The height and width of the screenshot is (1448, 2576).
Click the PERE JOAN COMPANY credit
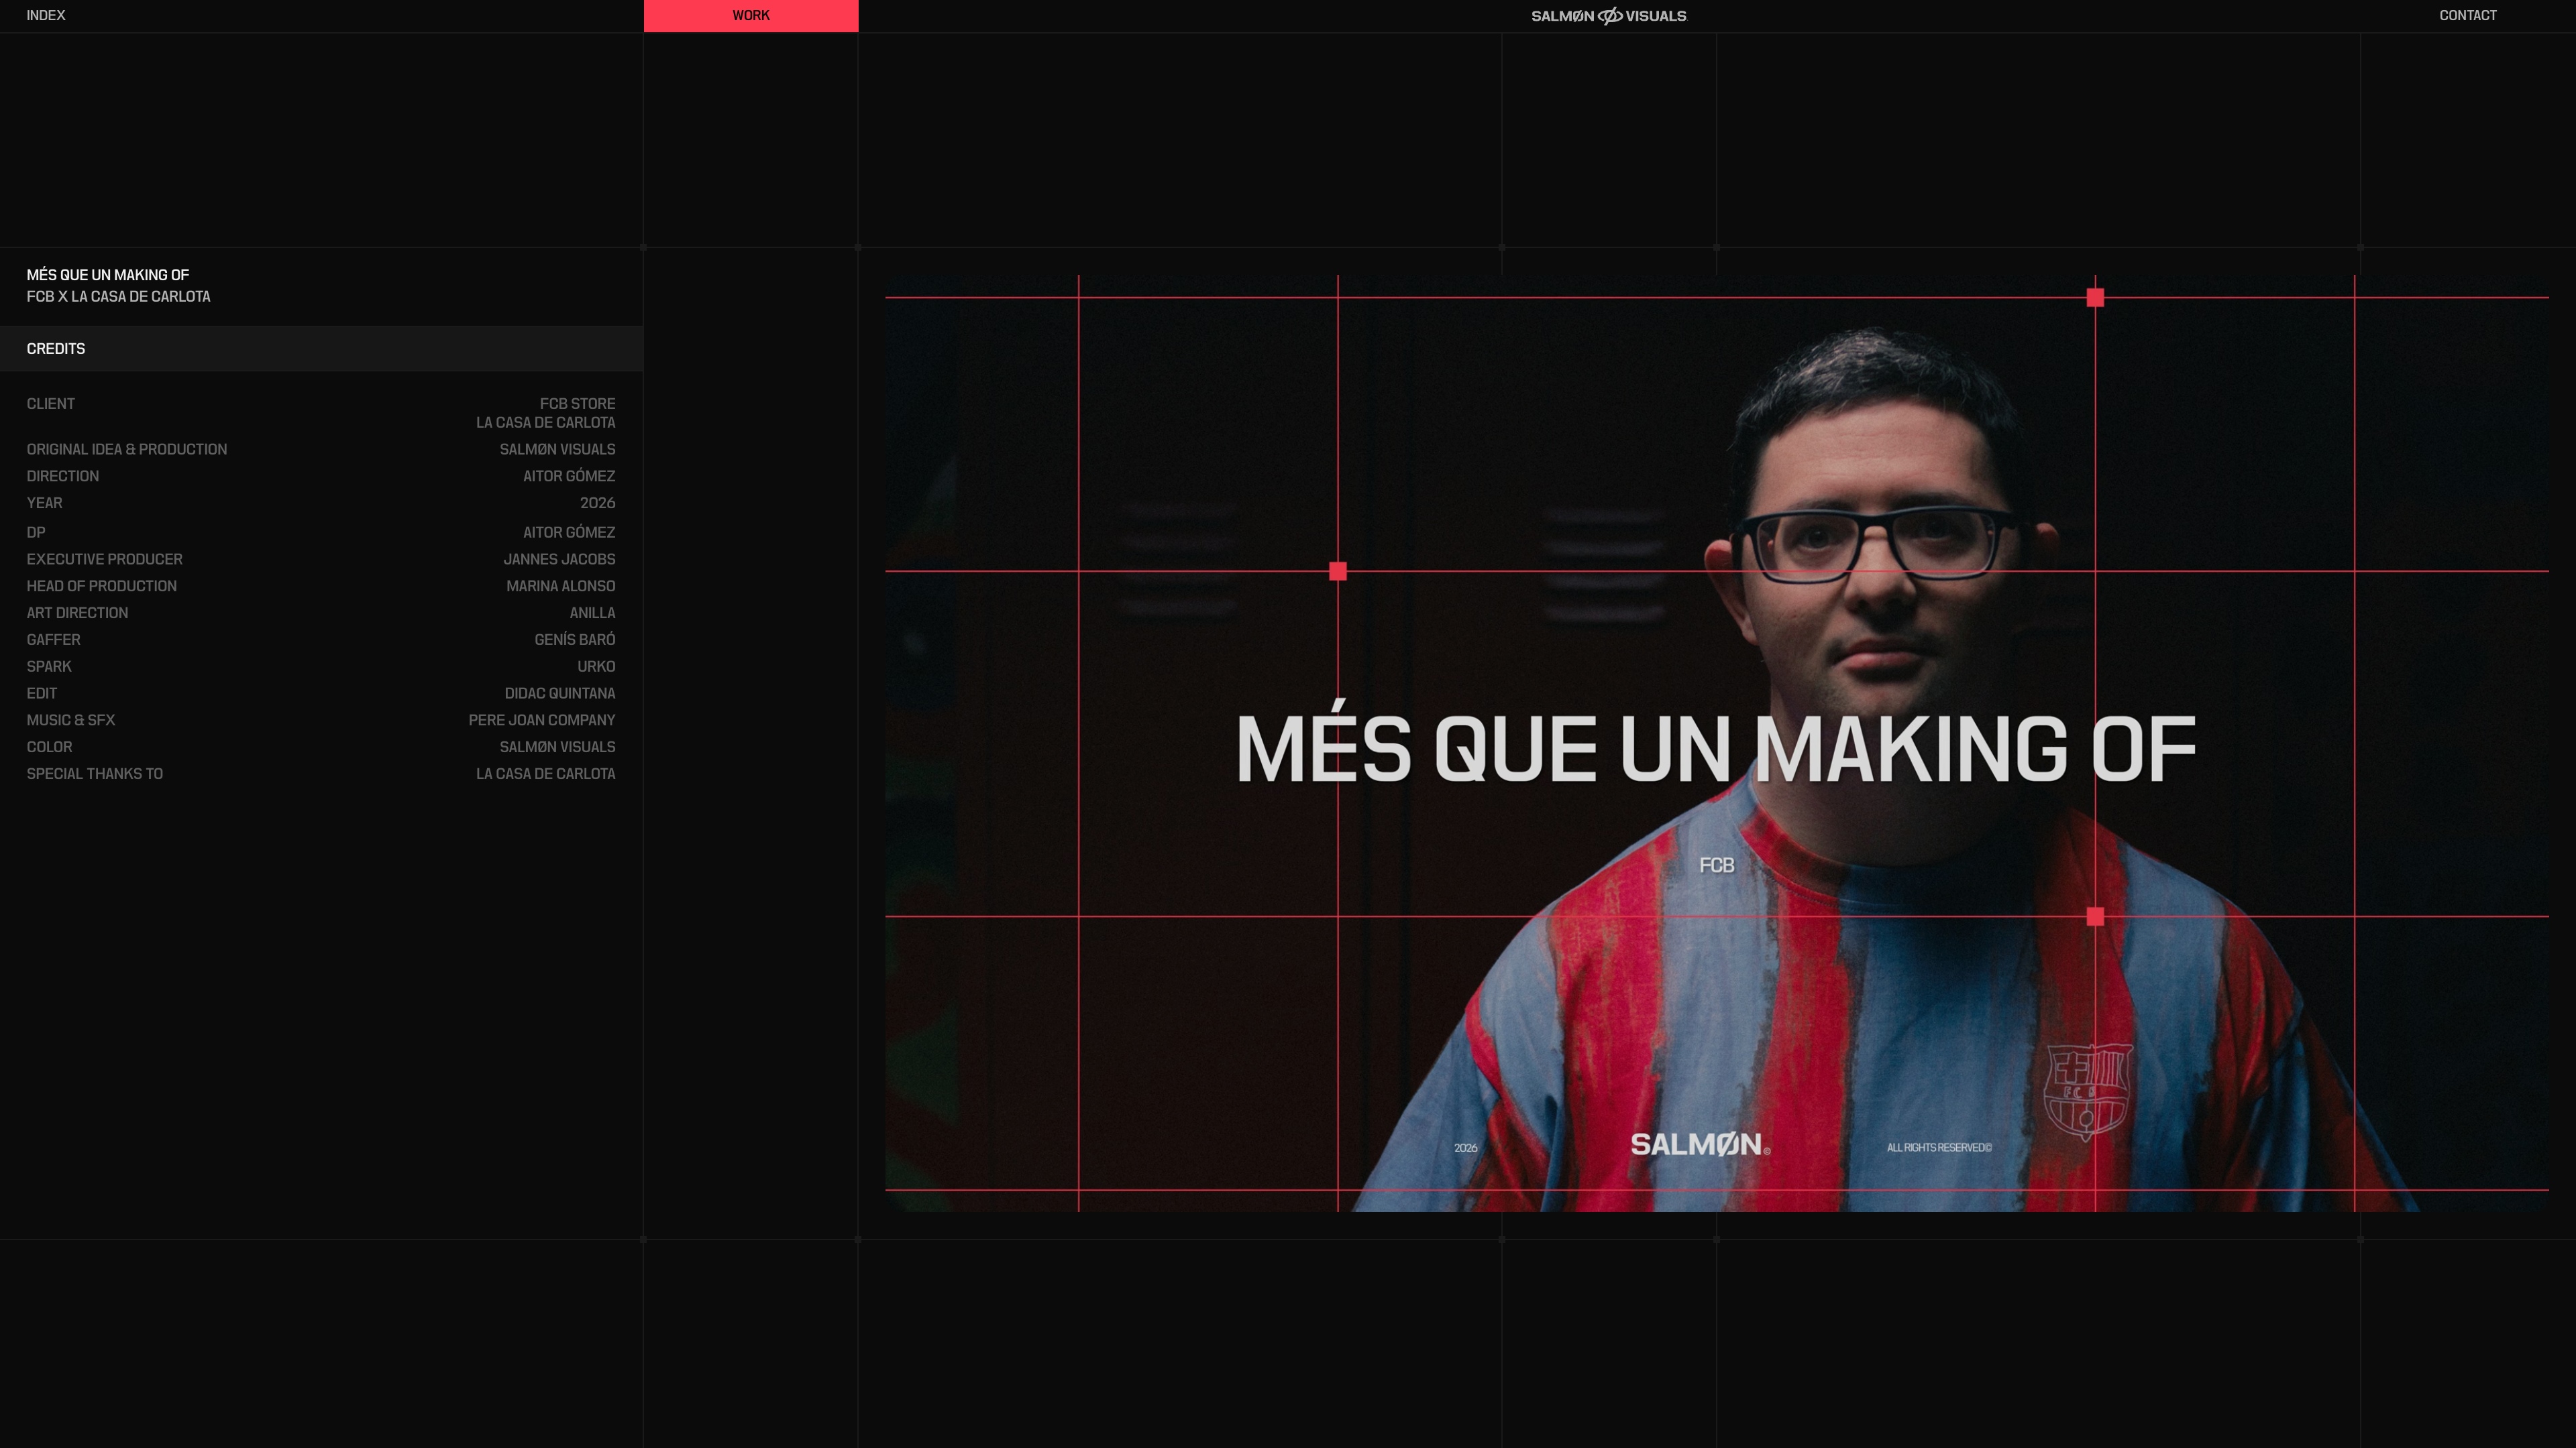(x=542, y=721)
